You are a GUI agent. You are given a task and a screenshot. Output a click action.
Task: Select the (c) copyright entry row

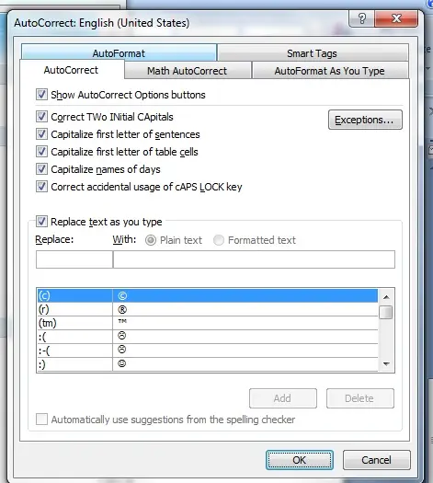point(207,295)
